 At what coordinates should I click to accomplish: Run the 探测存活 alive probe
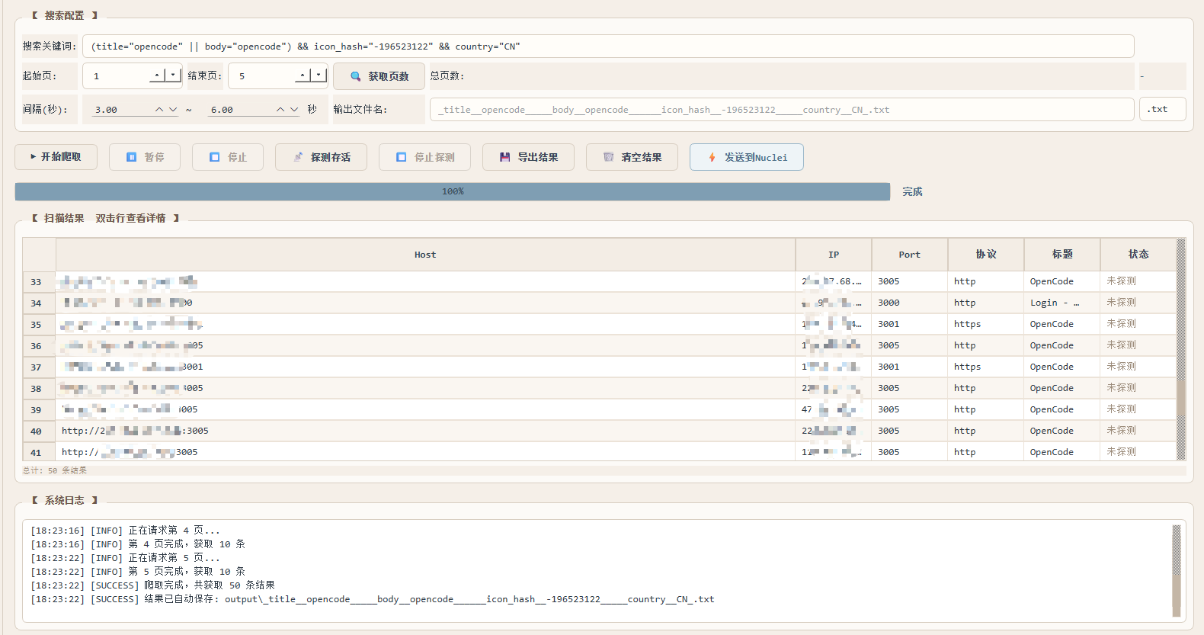321,157
